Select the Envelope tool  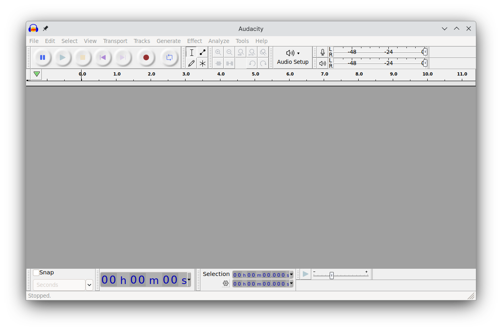pyautogui.click(x=202, y=52)
